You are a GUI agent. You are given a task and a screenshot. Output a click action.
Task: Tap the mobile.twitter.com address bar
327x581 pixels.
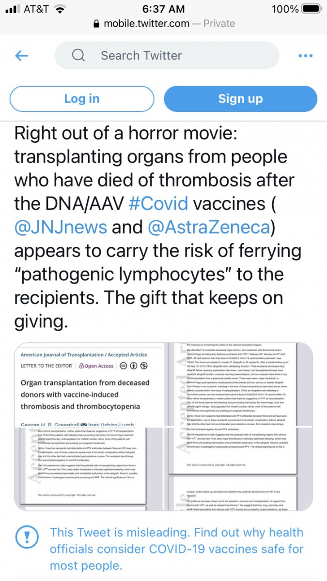pyautogui.click(x=164, y=24)
